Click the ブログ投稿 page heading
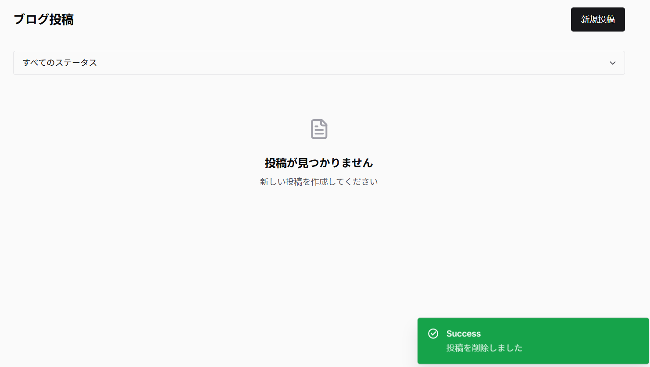Viewport: 650px width, 367px height. point(43,19)
